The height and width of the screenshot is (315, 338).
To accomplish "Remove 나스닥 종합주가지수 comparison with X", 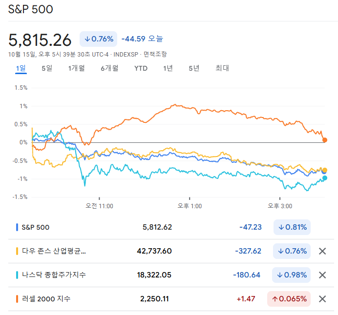I will click(x=322, y=275).
